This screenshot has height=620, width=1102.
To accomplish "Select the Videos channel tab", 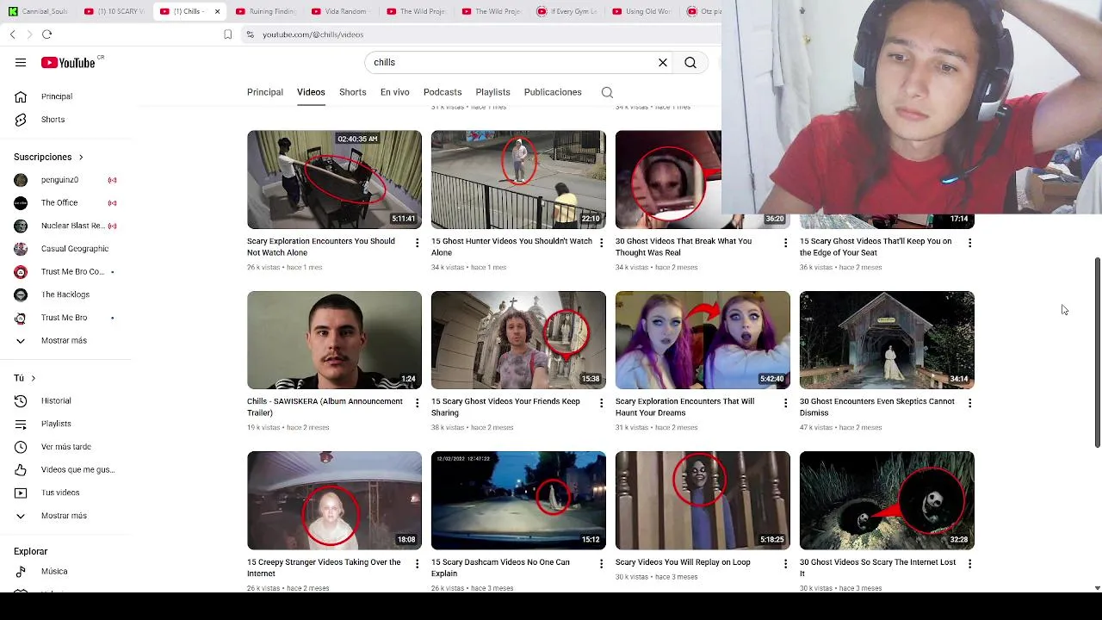I will (x=311, y=92).
